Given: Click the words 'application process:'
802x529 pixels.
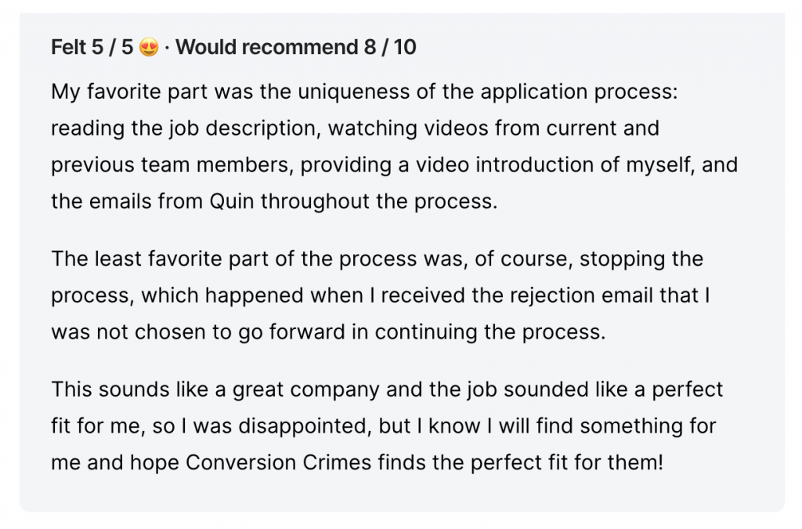Looking at the screenshot, I should click(579, 92).
